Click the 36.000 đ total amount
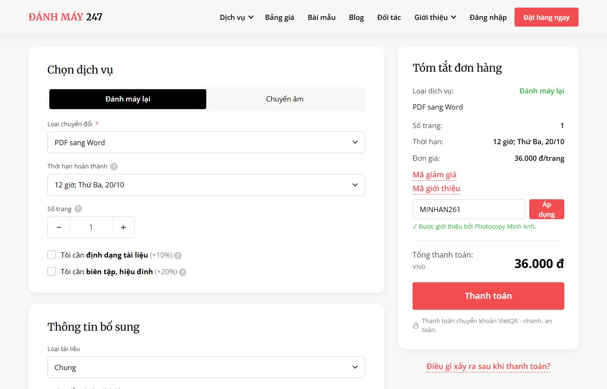Screen dimensions: 607x389 tap(539, 264)
